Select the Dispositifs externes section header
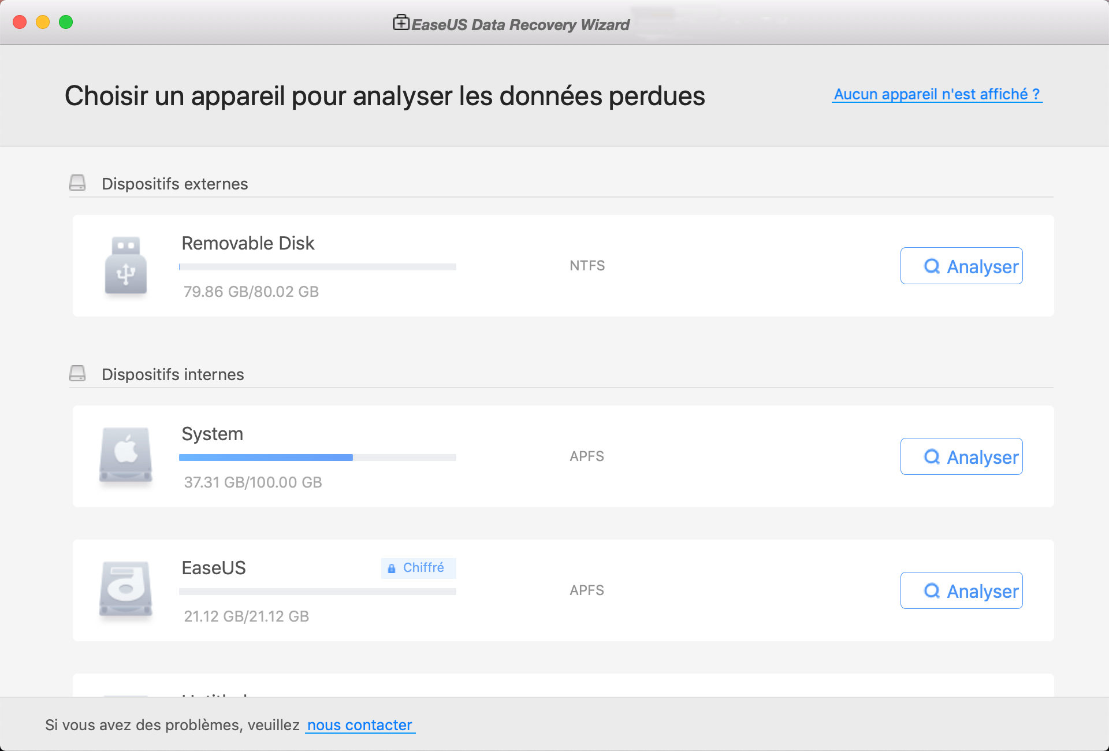This screenshot has height=751, width=1109. click(x=174, y=184)
